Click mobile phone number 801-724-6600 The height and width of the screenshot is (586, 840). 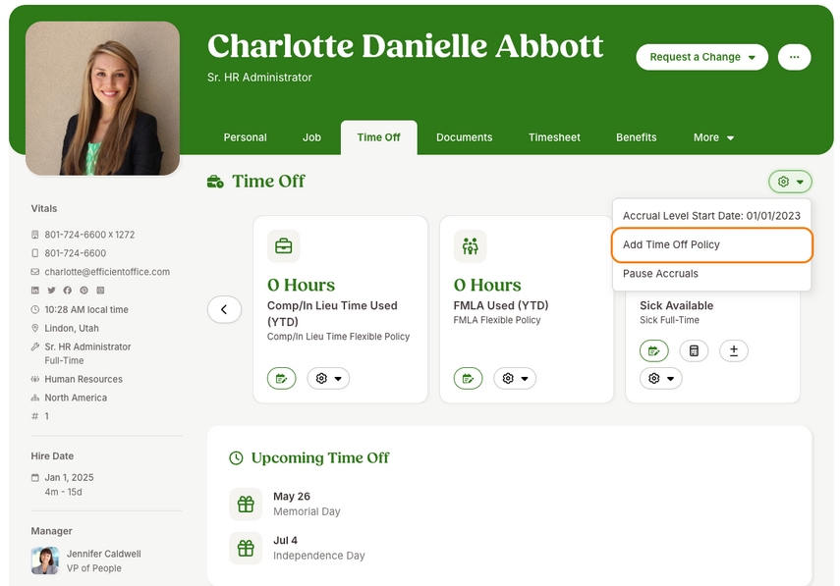[75, 253]
